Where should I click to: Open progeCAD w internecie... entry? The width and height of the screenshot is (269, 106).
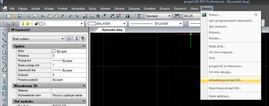pos(231,66)
